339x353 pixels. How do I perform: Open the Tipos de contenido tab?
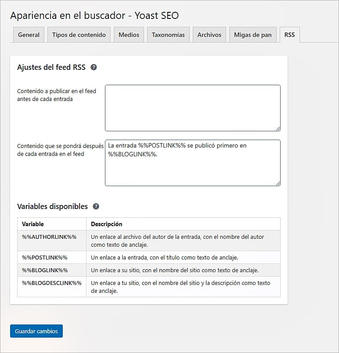[79, 35]
